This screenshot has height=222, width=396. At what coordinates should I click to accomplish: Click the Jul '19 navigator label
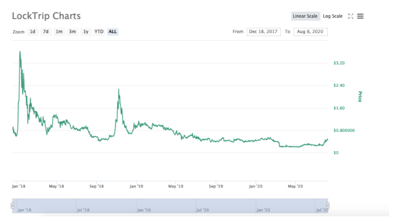pyautogui.click(x=203, y=210)
